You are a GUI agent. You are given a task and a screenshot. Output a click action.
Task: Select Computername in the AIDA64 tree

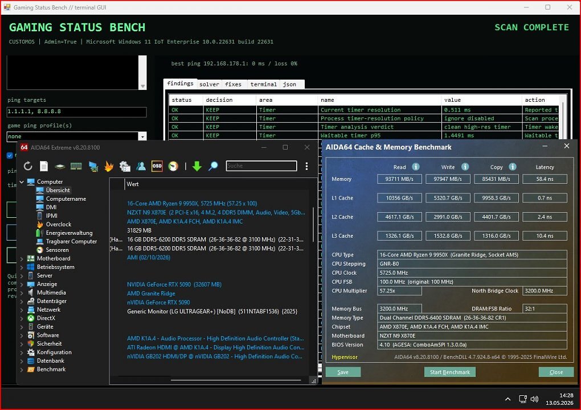point(66,198)
